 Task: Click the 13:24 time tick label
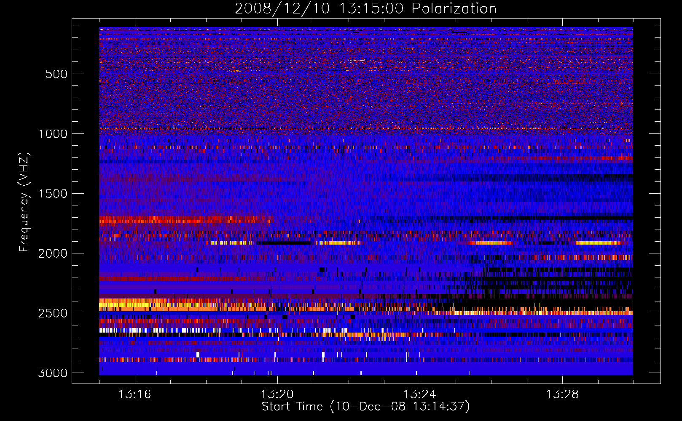(419, 394)
